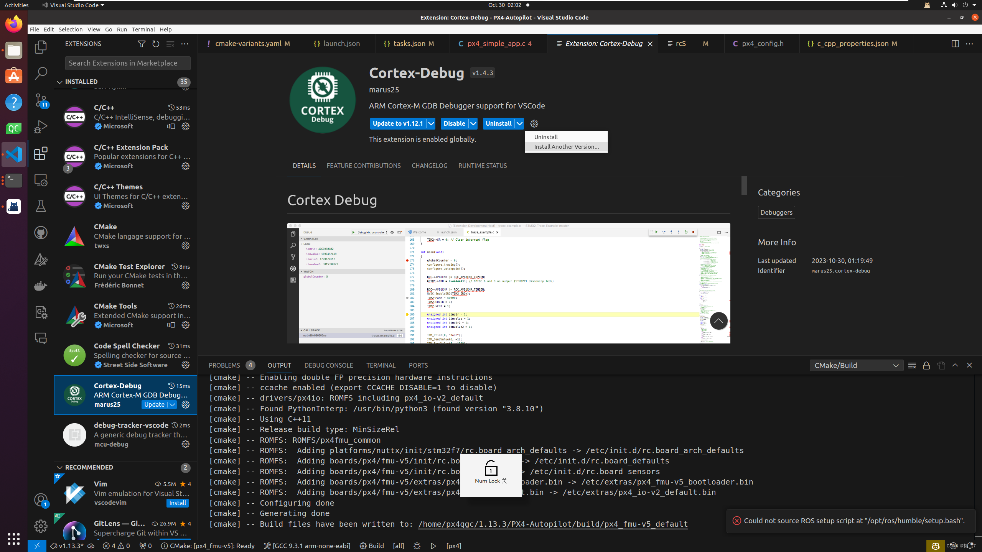The width and height of the screenshot is (982, 552).
Task: Click the Uninstall extension button
Action: (x=499, y=123)
